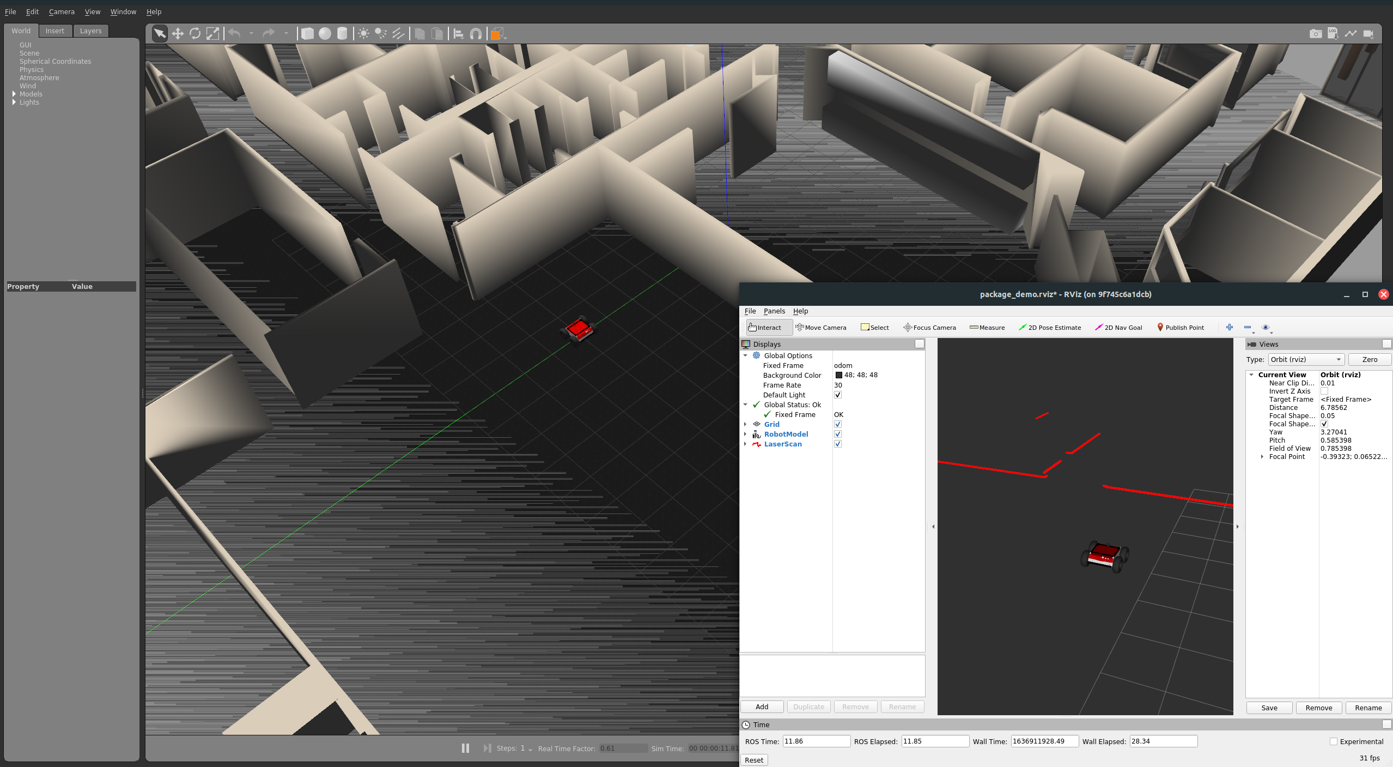Insert a cylinder shape
The image size is (1393, 767).
pyautogui.click(x=342, y=34)
